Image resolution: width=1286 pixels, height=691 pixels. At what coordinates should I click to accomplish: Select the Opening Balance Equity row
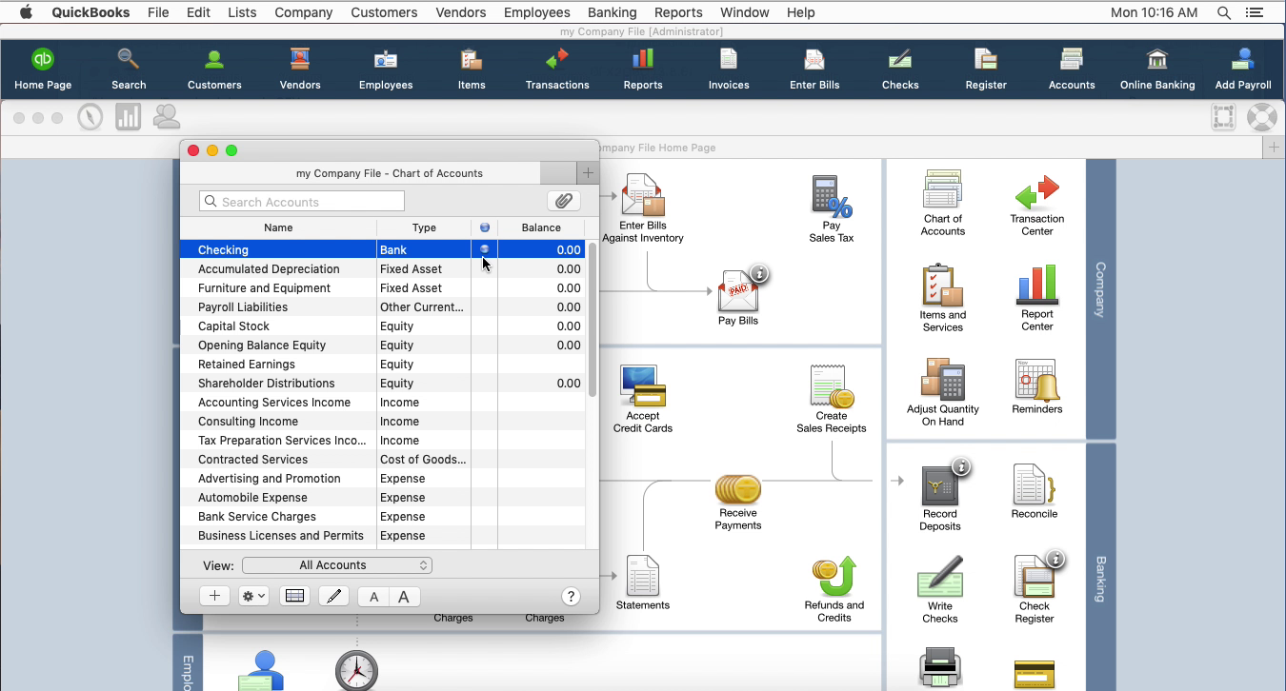pos(383,345)
